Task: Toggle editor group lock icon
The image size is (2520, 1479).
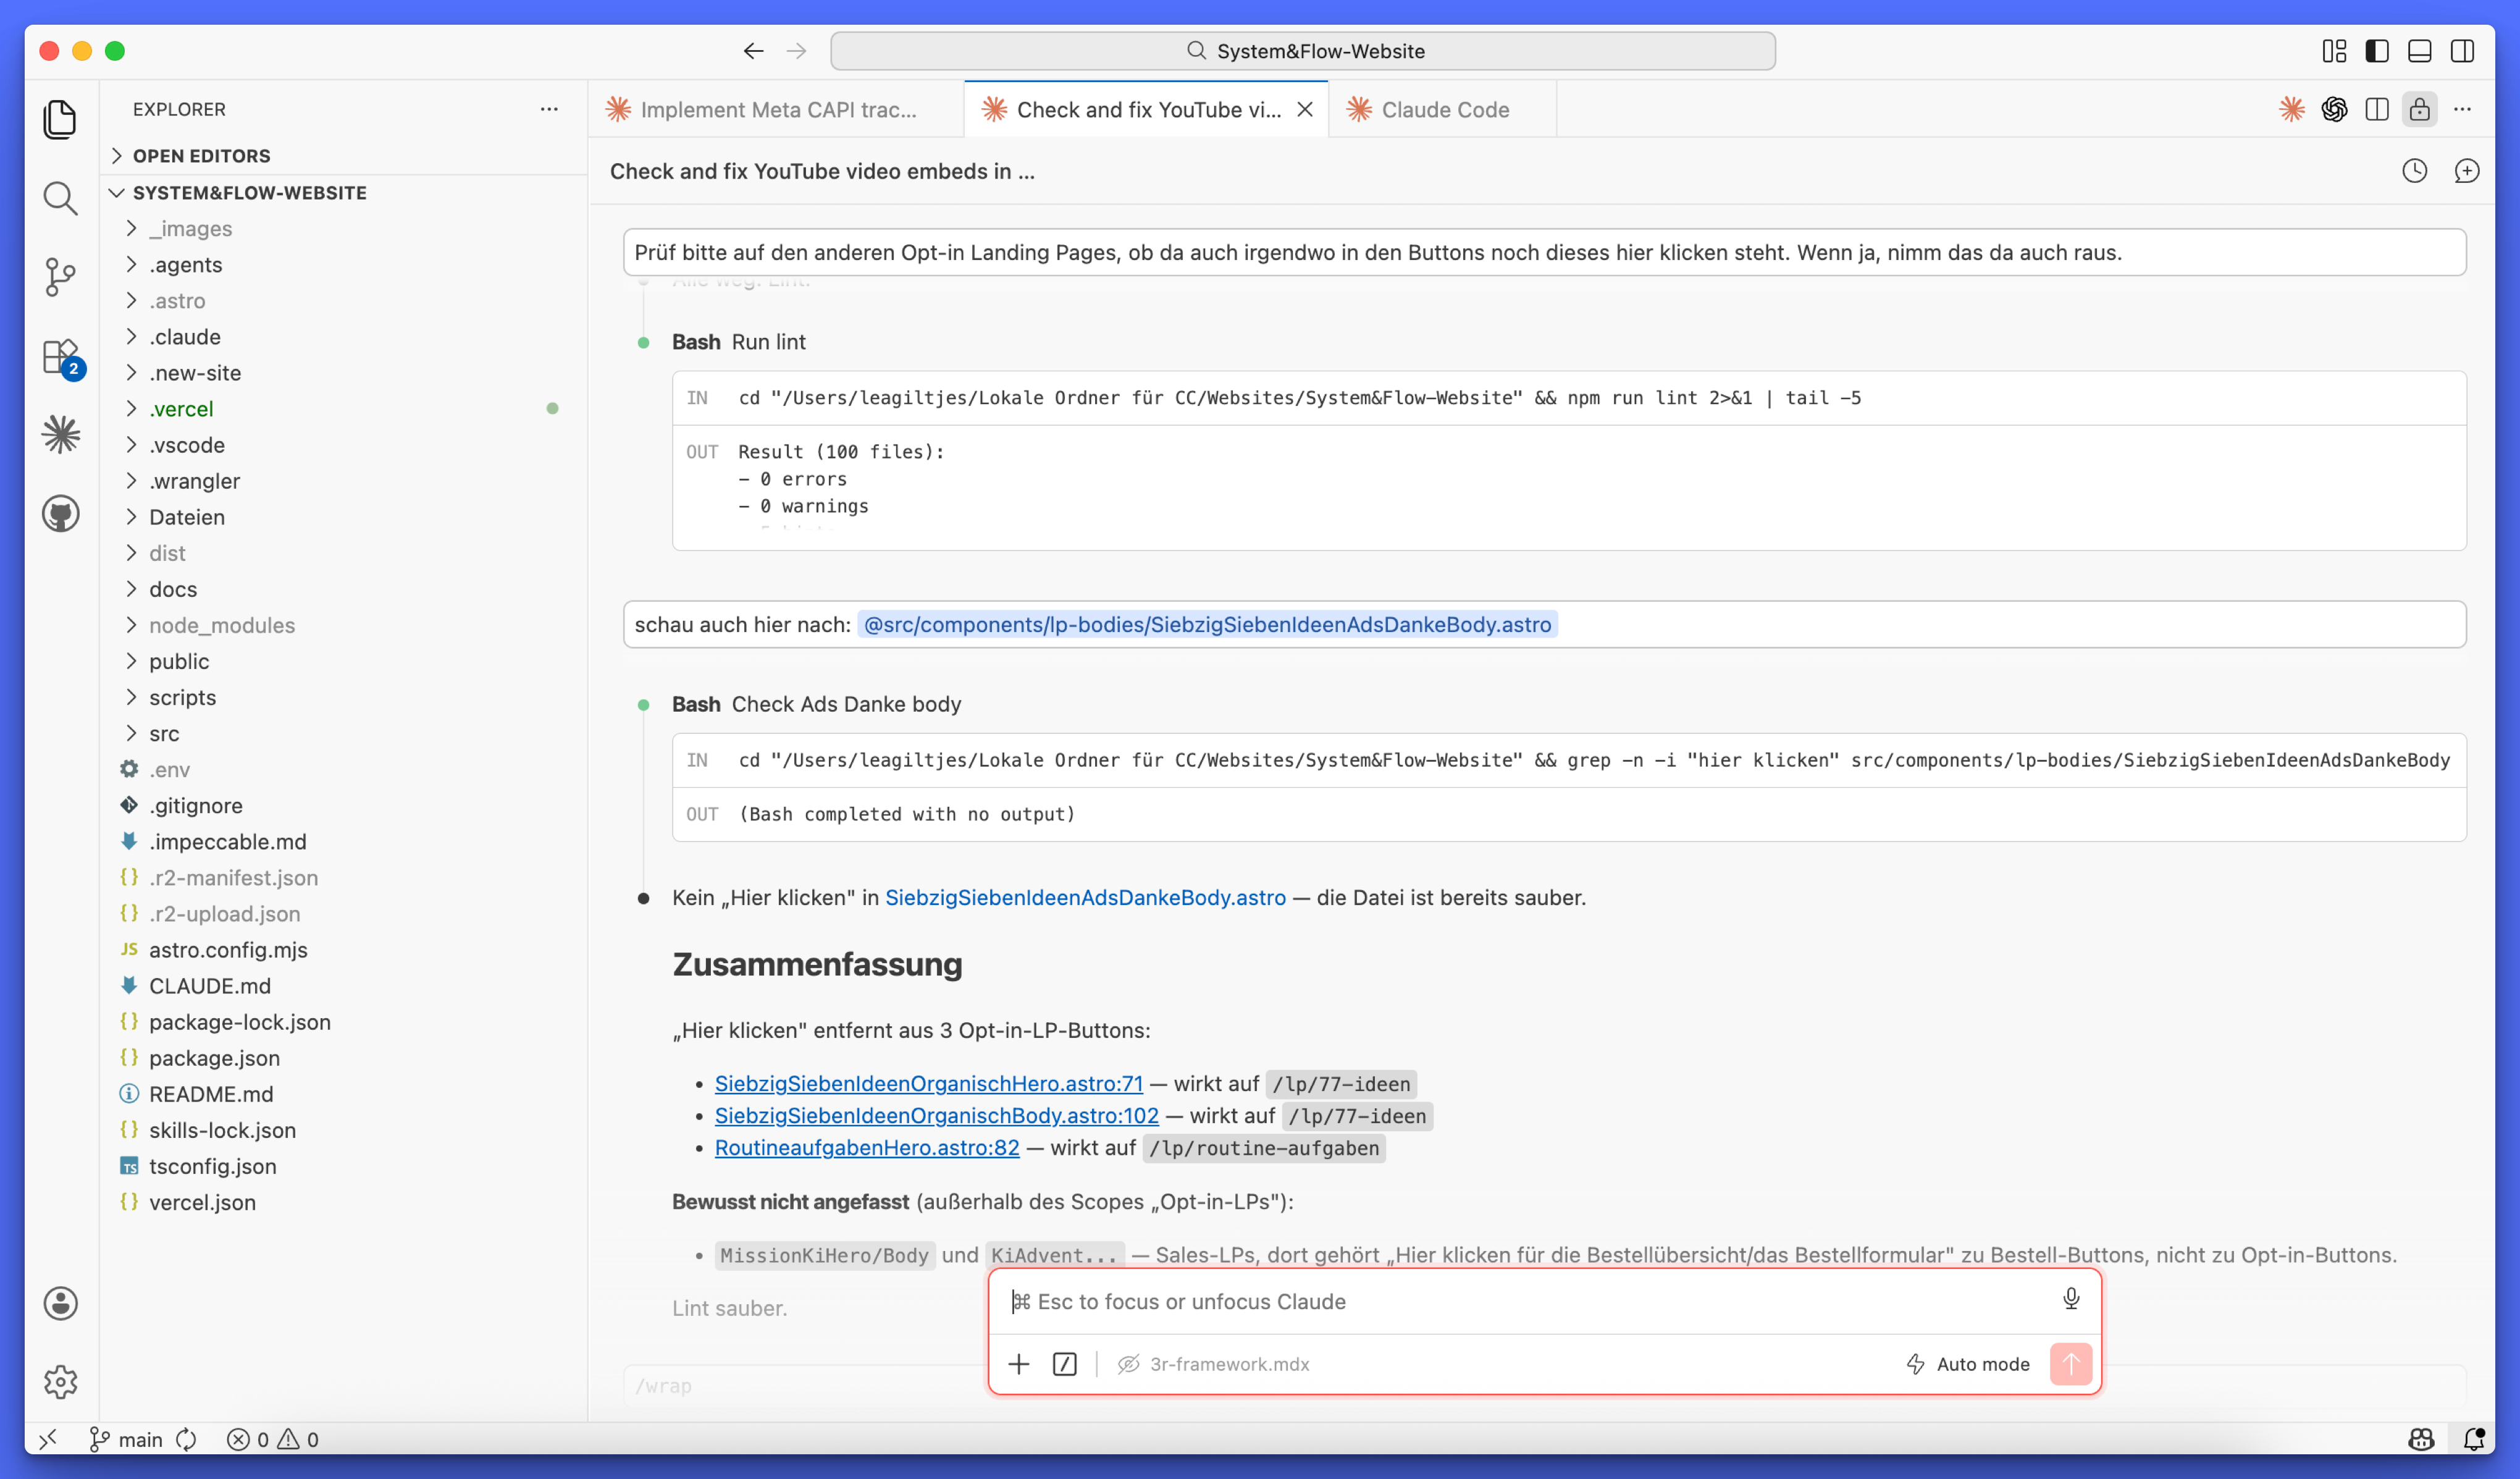Action: coord(2420,109)
